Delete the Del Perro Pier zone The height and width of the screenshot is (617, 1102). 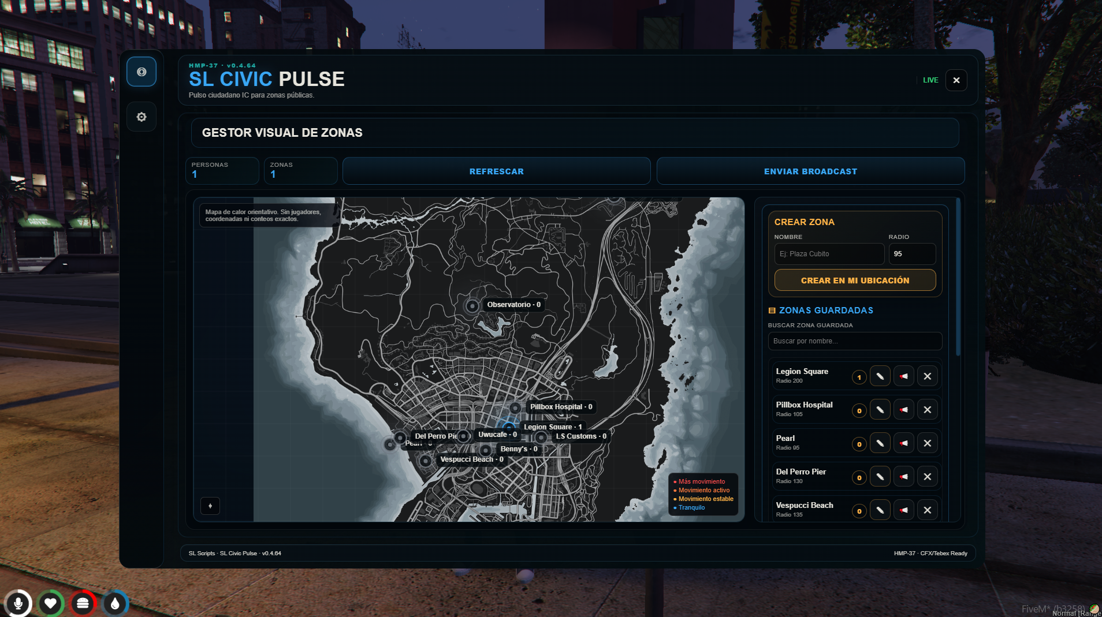click(x=927, y=477)
